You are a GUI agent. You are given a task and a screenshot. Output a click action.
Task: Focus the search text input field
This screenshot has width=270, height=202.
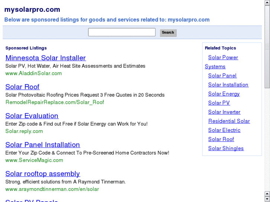[x=121, y=32]
